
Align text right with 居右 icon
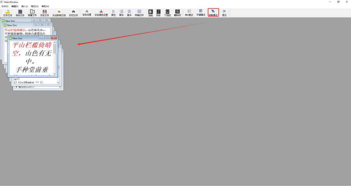pyautogui.click(x=121, y=11)
